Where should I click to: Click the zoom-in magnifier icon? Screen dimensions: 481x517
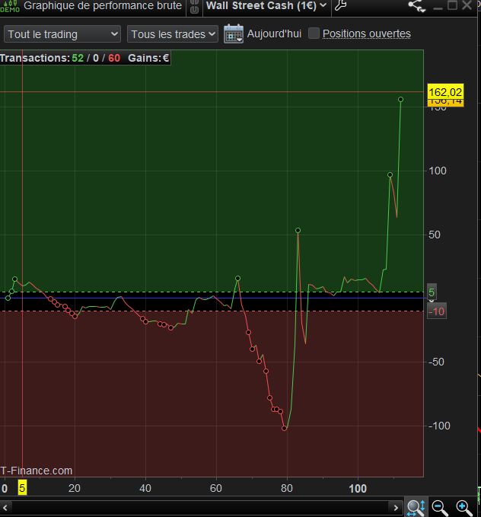pyautogui.click(x=463, y=507)
